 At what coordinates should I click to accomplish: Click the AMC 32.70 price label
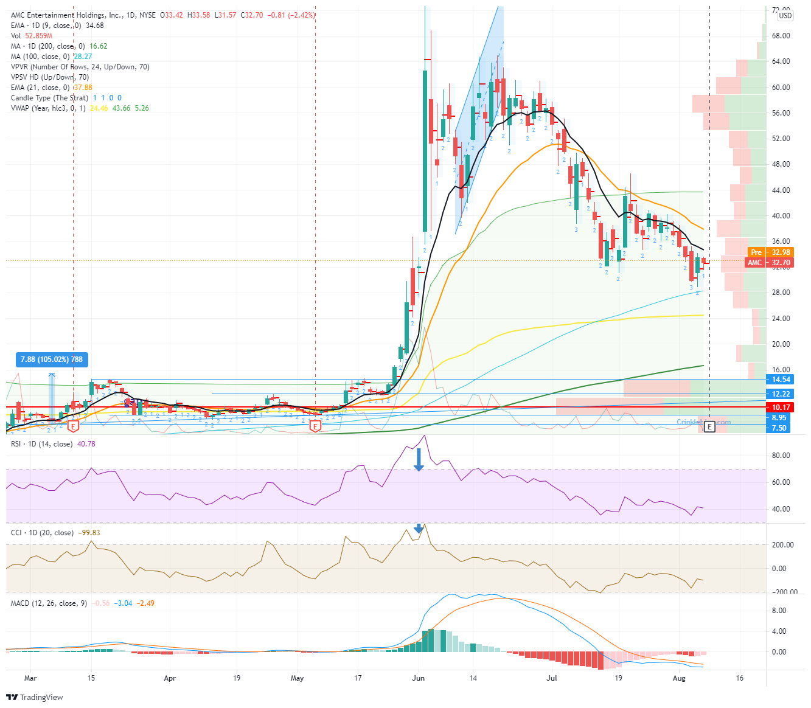point(769,263)
